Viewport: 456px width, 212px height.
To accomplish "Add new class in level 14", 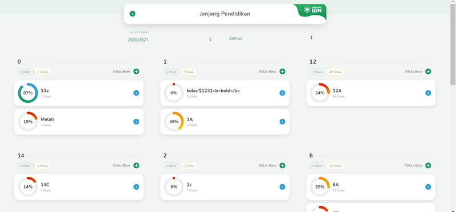I will pos(136,165).
